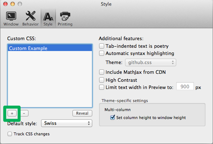Select the Style preferences pane

48,19
